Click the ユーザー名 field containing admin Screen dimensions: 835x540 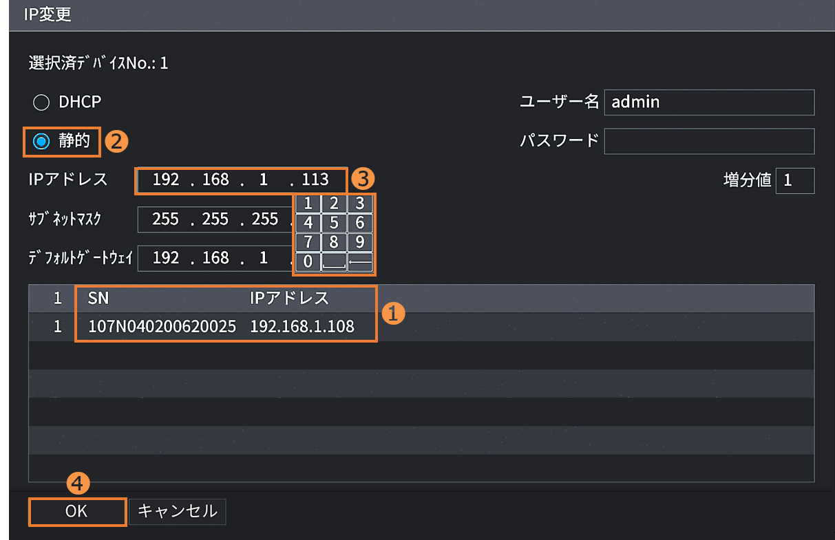tap(708, 102)
